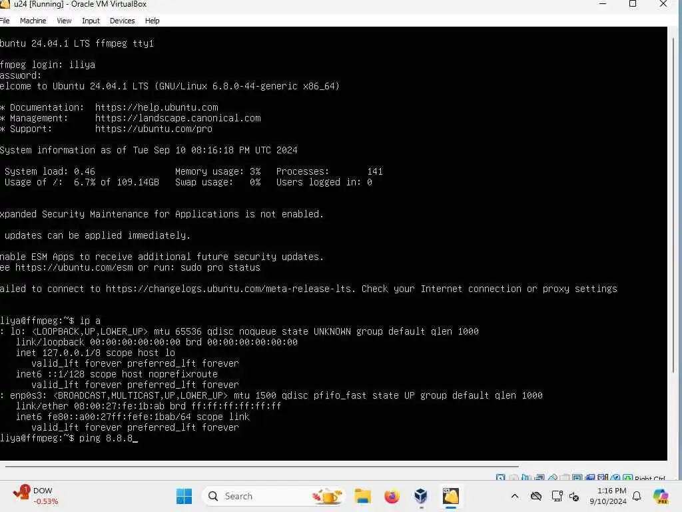Open the Machine menu
Screen dimensions: 682x512
33,21
